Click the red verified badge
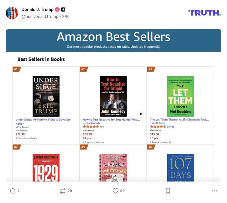 pyautogui.click(x=57, y=9)
